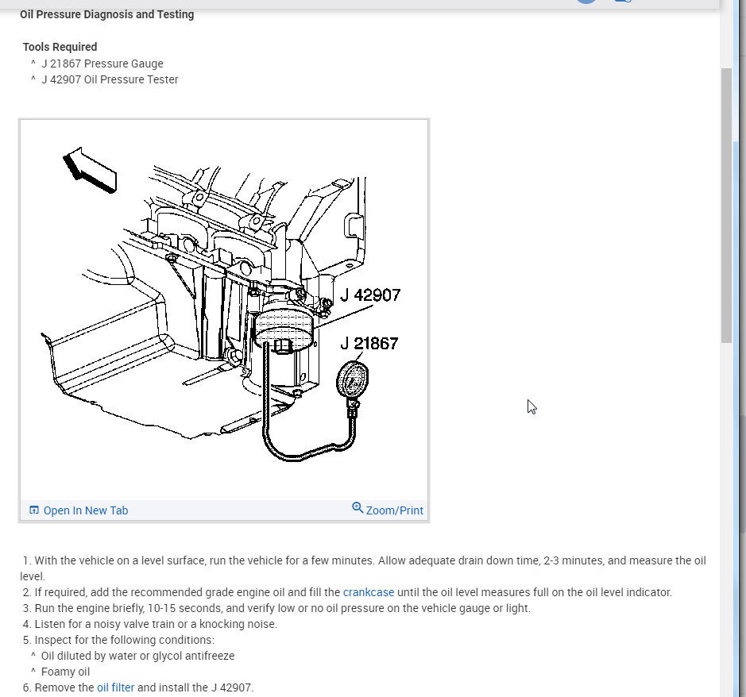Viewport: 746px width, 697px height.
Task: Click the Zoom/Print link
Action: point(394,510)
